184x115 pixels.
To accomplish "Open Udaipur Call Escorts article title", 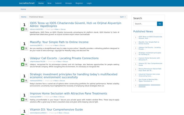I will tap(64, 58).
